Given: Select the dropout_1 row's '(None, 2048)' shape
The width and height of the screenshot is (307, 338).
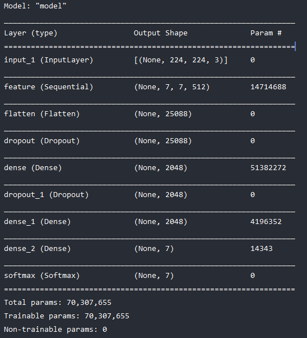Looking at the screenshot, I should tap(160, 195).
